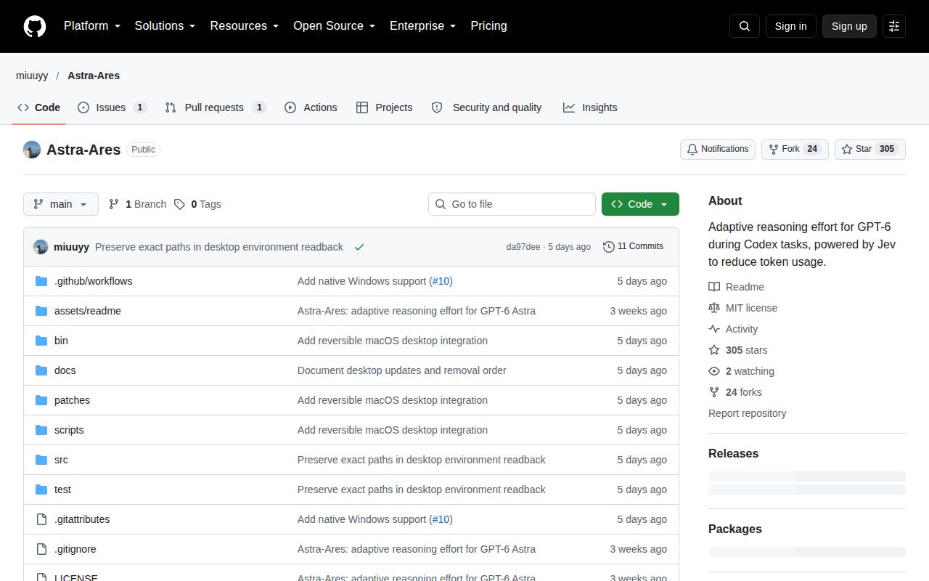Image resolution: width=929 pixels, height=581 pixels.
Task: Click the Notifications button
Action: (718, 150)
